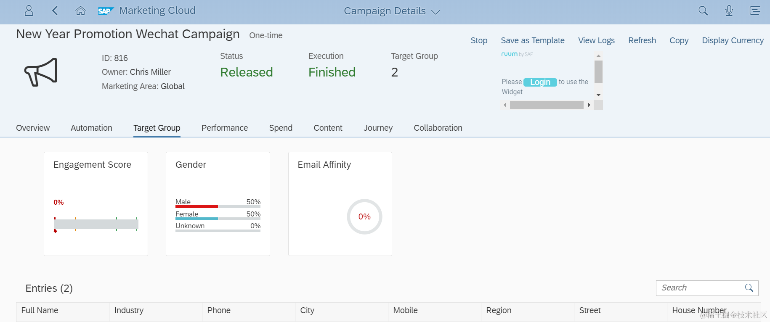Click the Owner: Chris Miller text
Image resolution: width=770 pixels, height=322 pixels.
(x=136, y=72)
